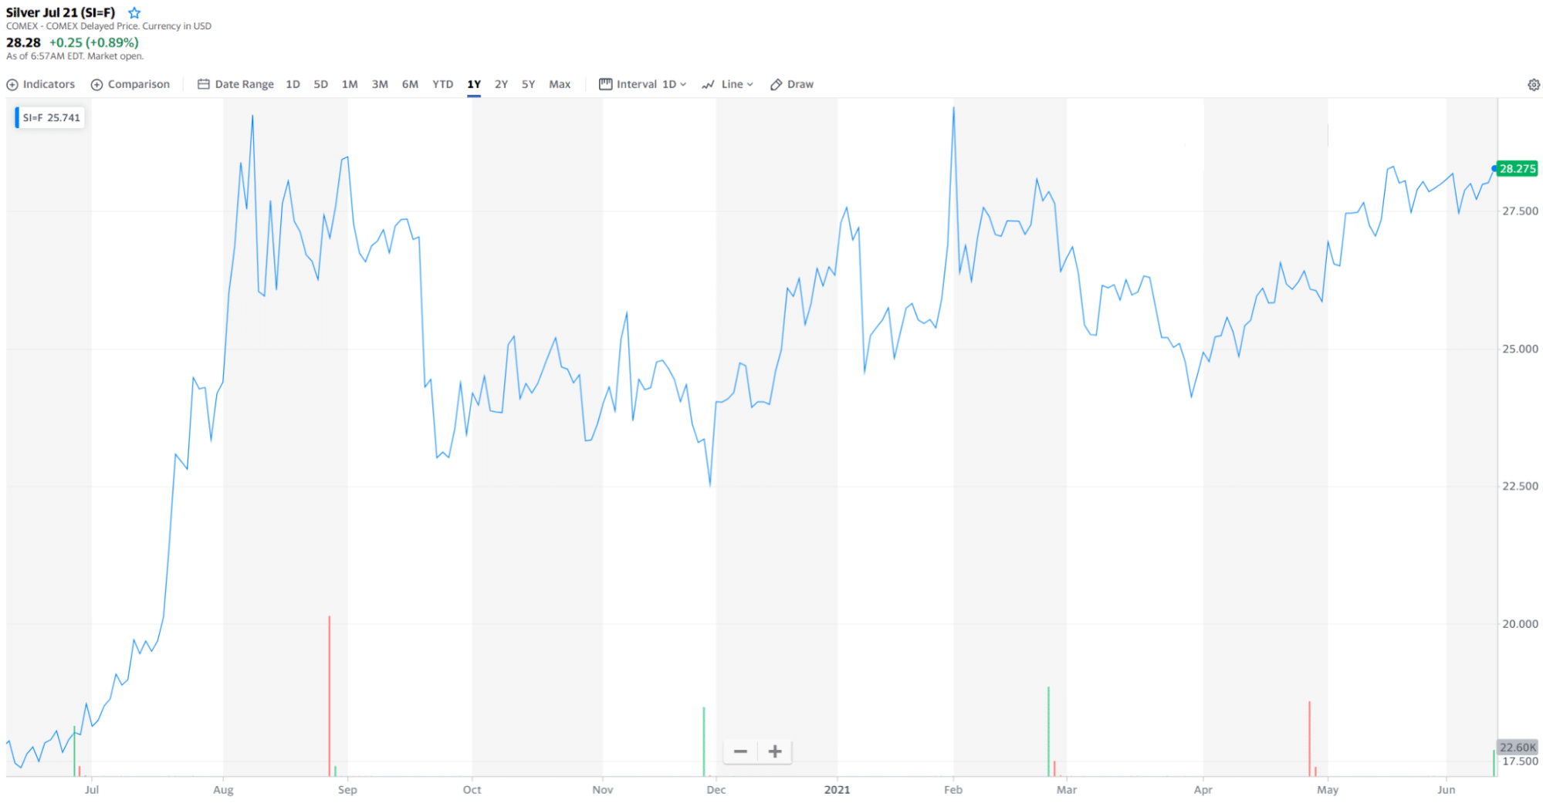The height and width of the screenshot is (810, 1543).
Task: Zoom out chart with minus button
Action: (x=740, y=751)
